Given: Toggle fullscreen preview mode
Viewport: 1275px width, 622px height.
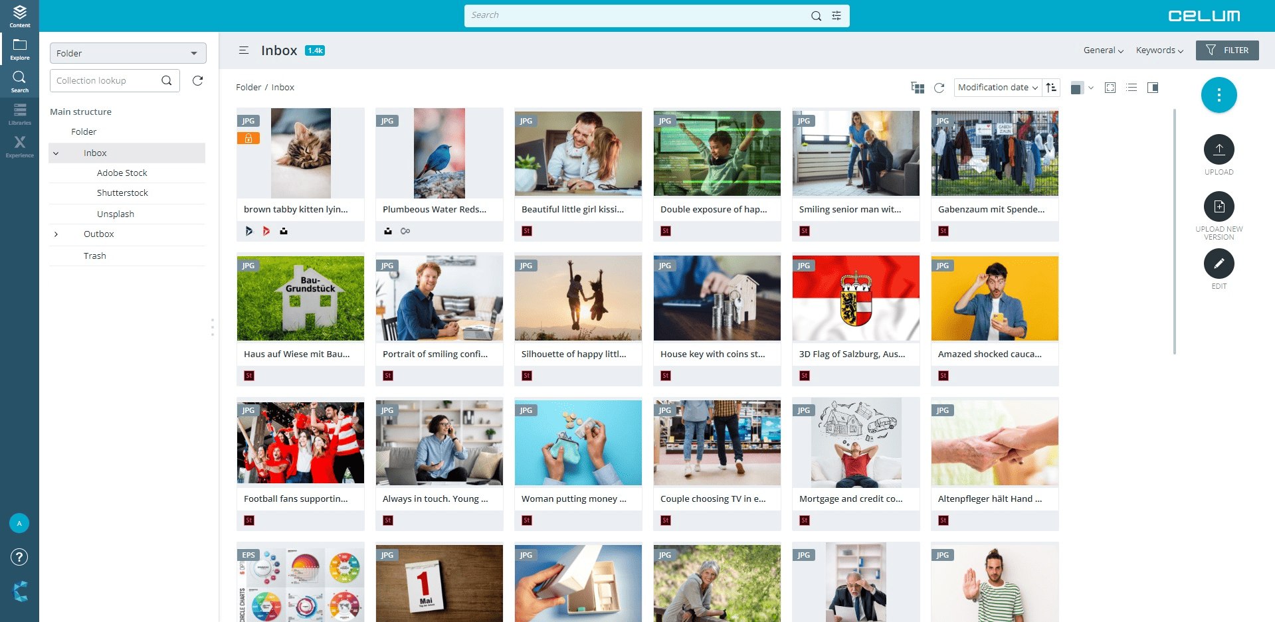Looking at the screenshot, I should tap(1110, 87).
